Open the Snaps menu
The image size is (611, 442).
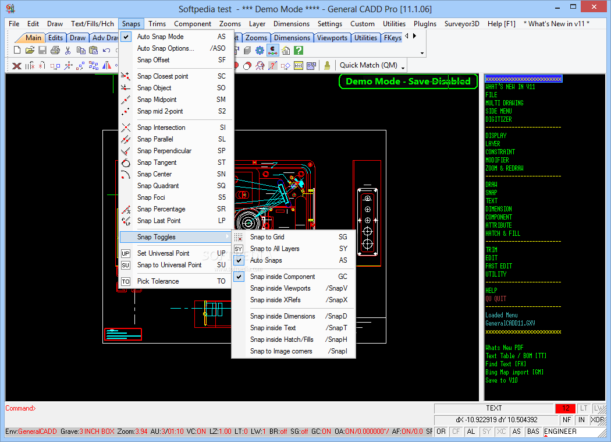[131, 24]
